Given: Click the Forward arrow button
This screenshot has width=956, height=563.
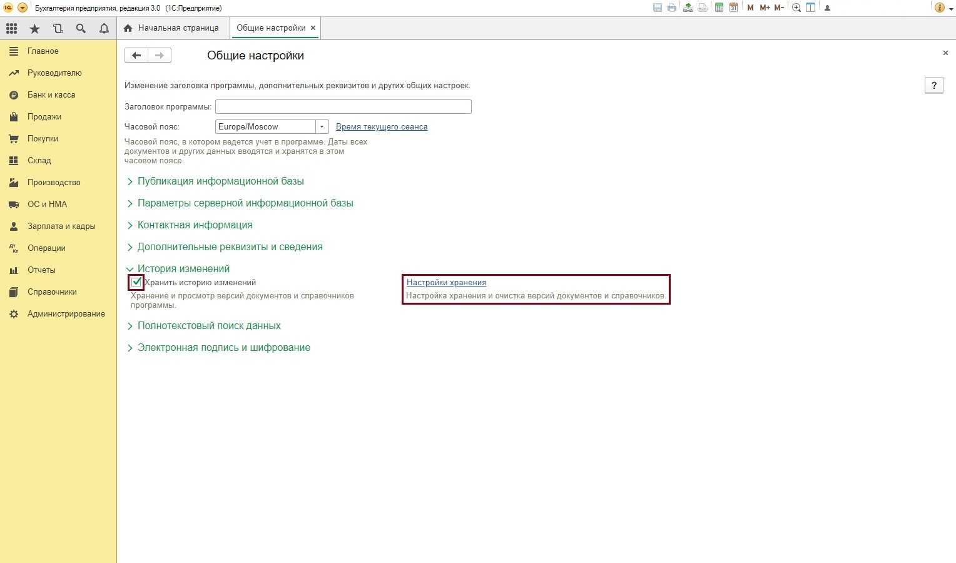Looking at the screenshot, I should 160,55.
